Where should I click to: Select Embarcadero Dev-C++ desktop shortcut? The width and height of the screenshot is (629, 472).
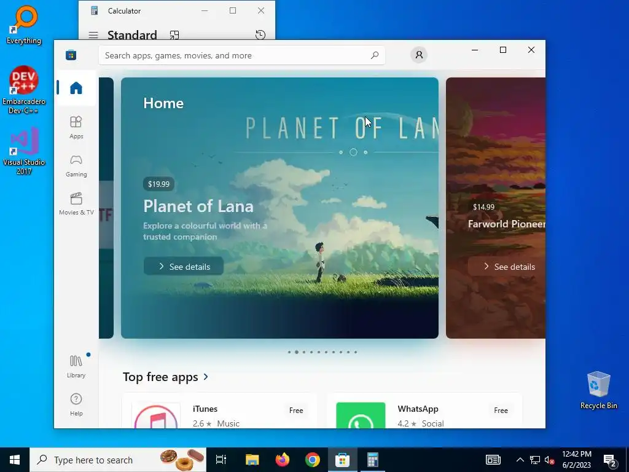click(x=24, y=90)
